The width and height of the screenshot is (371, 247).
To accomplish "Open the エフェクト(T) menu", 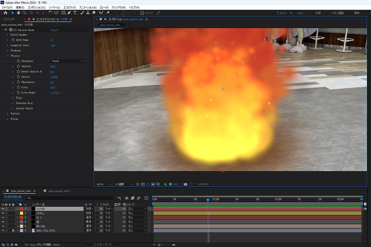I will 69,7.
